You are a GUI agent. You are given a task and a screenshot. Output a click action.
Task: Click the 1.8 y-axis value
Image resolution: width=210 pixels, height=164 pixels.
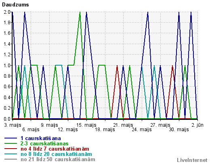[7, 23]
